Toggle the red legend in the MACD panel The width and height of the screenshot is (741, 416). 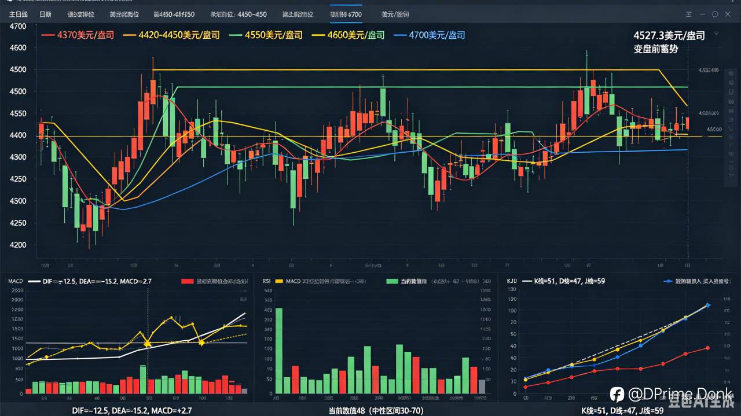[x=214, y=281]
